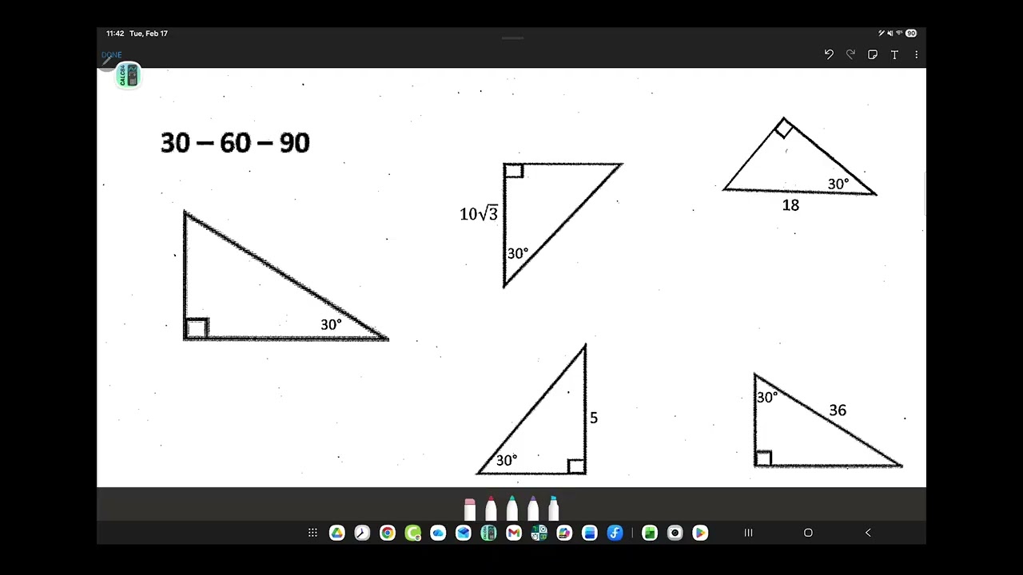Launch Google Chrome from taskbar
1023x575 pixels.
(388, 533)
